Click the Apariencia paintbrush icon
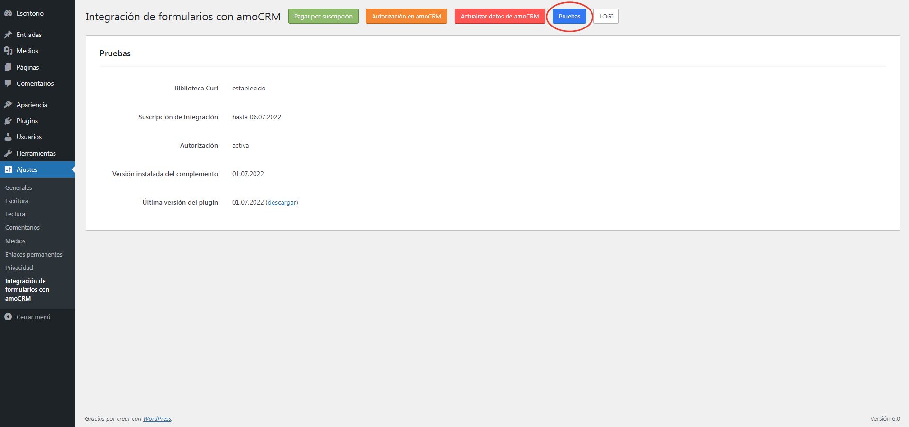 [8, 105]
